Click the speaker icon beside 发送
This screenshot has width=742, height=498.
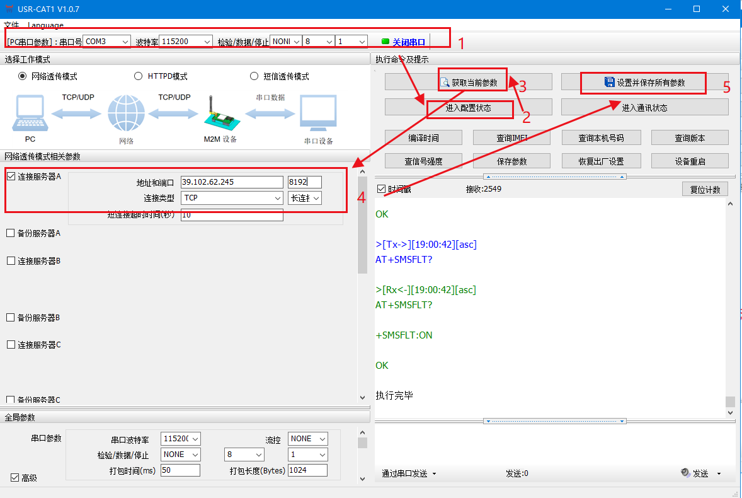(x=685, y=473)
